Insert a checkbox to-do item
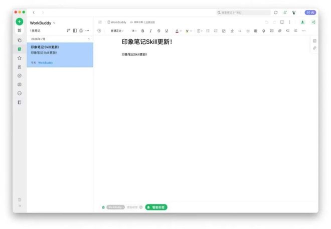 224,30
